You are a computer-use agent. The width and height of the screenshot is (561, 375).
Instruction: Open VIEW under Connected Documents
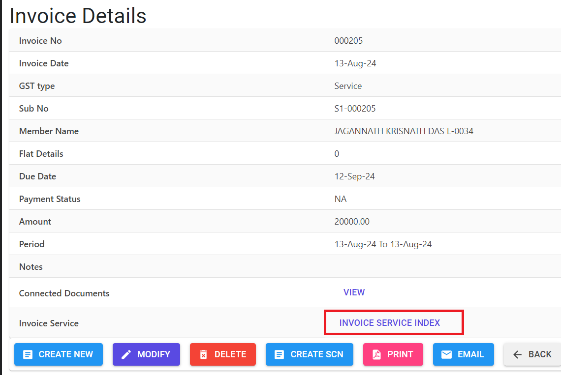[x=354, y=292]
